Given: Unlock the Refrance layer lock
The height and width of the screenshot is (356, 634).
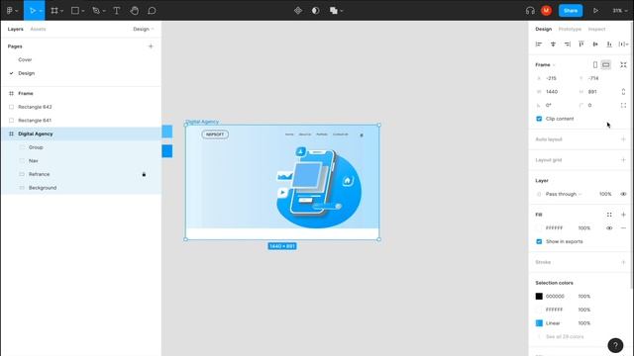Looking at the screenshot, I should click(144, 174).
